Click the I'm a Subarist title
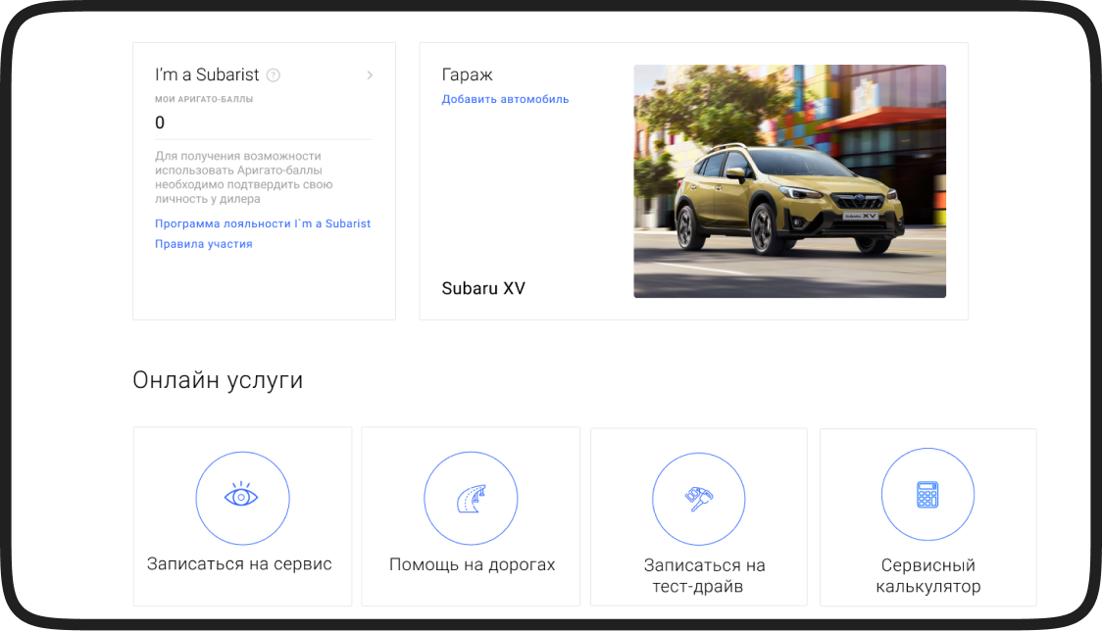Image resolution: width=1102 pixels, height=631 pixels. pyautogui.click(x=207, y=74)
